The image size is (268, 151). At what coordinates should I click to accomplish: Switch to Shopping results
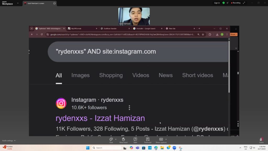[111, 75]
